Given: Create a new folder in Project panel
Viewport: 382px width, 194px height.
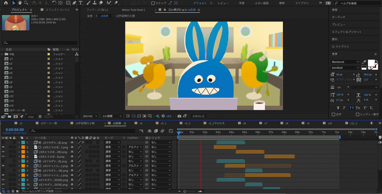Looking at the screenshot, I should tap(9, 117).
